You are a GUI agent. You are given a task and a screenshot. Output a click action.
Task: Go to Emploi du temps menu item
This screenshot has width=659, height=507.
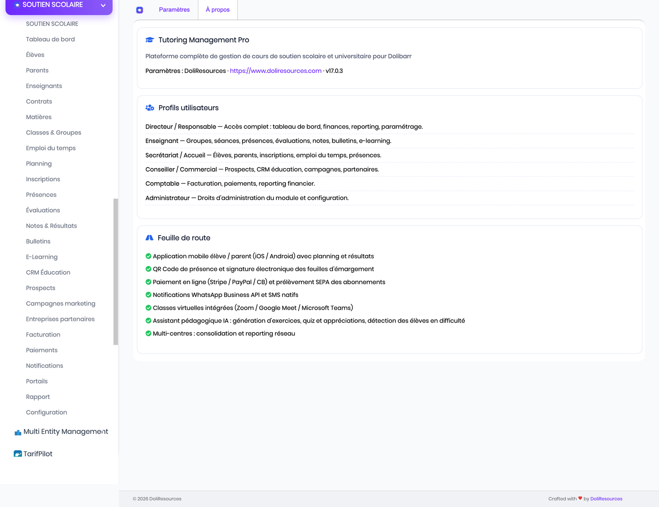click(51, 148)
